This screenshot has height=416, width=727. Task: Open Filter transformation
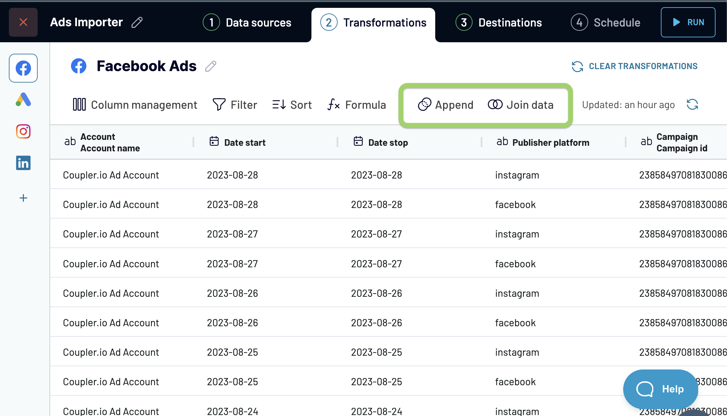[x=235, y=105]
